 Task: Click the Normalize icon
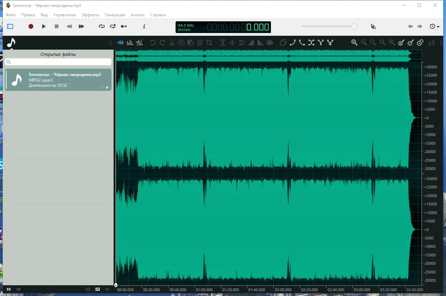223,43
